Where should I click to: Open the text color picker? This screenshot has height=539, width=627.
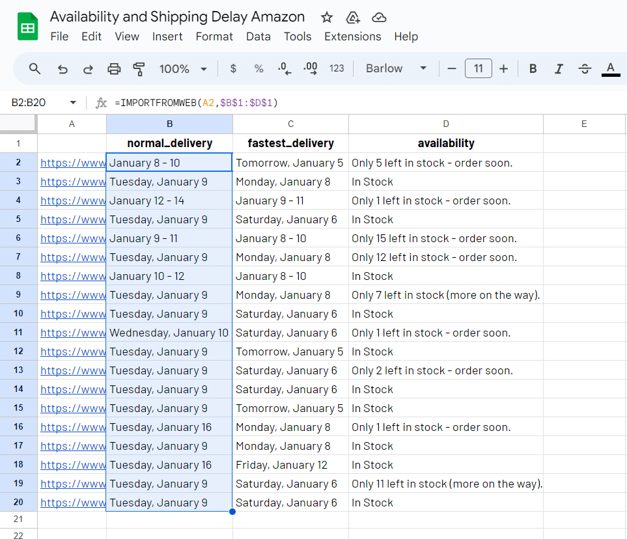(x=610, y=68)
